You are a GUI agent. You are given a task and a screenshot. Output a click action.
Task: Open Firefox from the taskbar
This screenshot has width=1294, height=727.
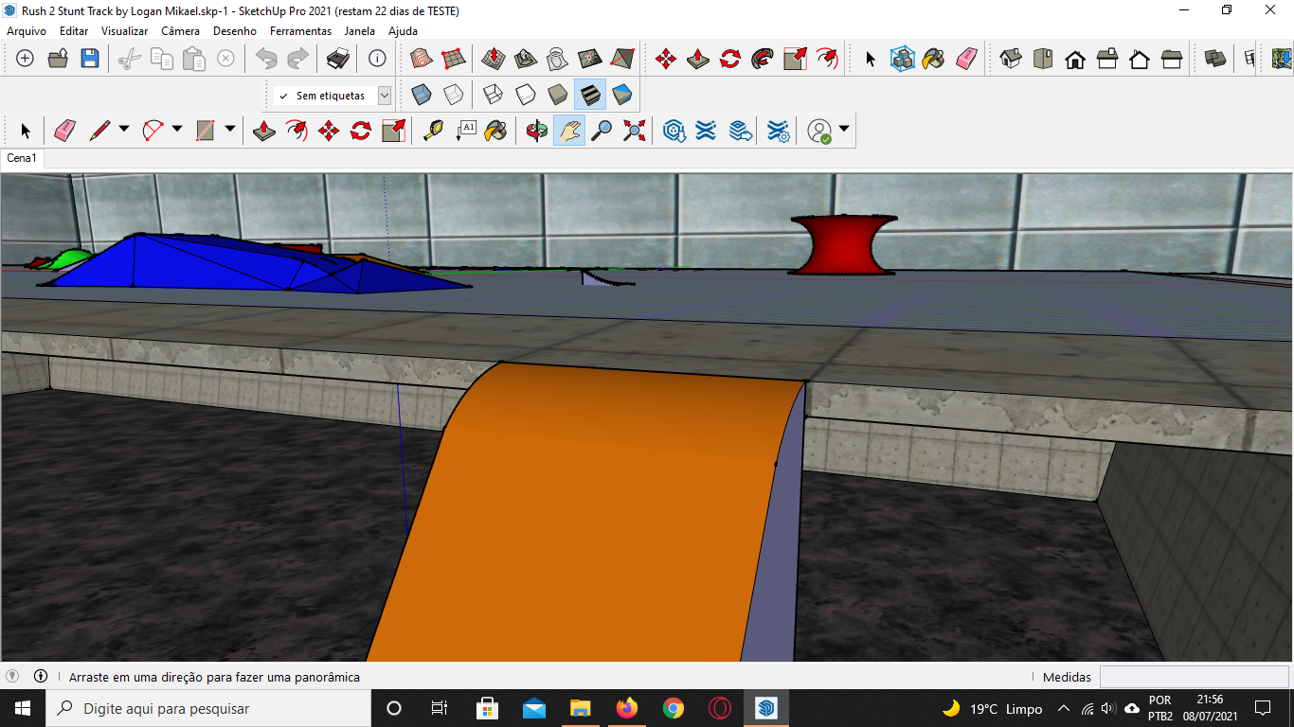[626, 708]
